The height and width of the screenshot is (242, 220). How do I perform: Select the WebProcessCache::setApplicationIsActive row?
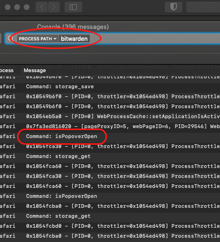point(110,116)
